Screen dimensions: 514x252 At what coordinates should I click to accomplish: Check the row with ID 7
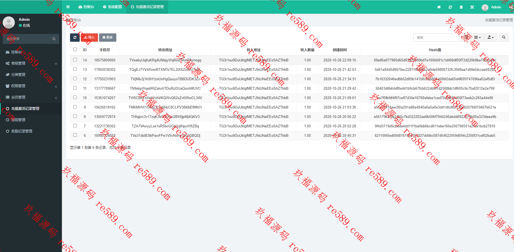click(x=75, y=126)
